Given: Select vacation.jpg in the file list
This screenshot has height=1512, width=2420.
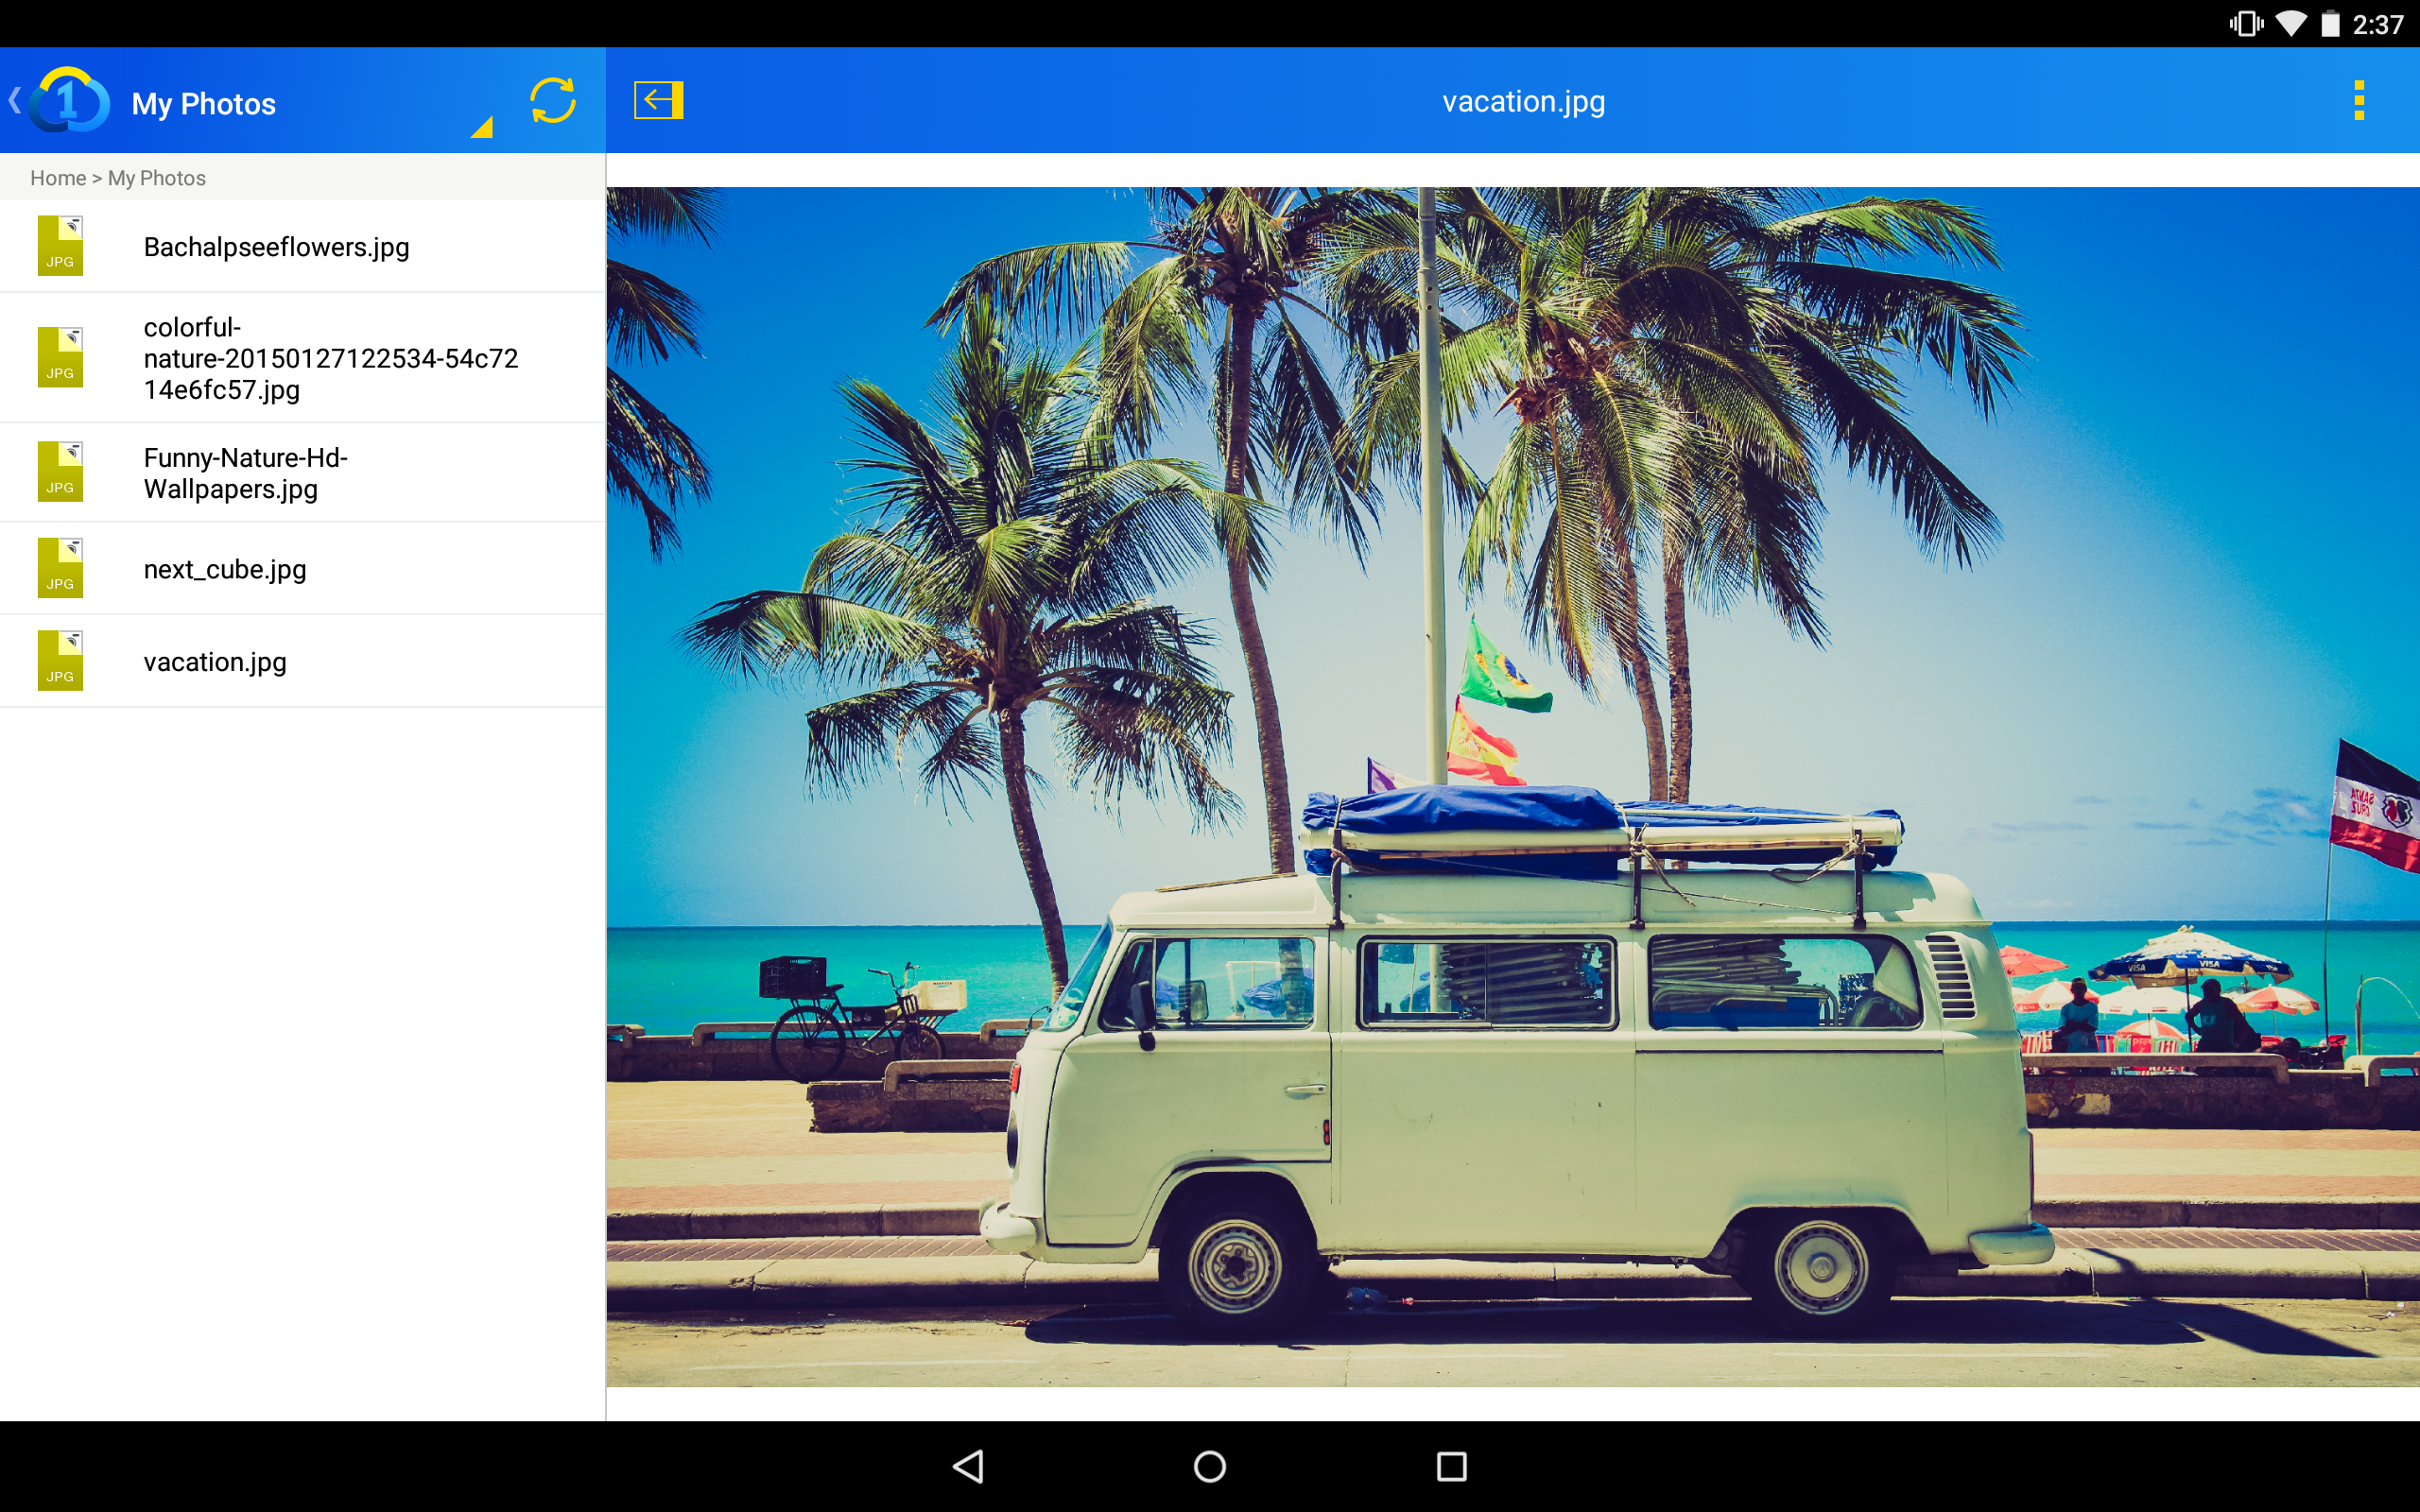Looking at the screenshot, I should [x=215, y=662].
